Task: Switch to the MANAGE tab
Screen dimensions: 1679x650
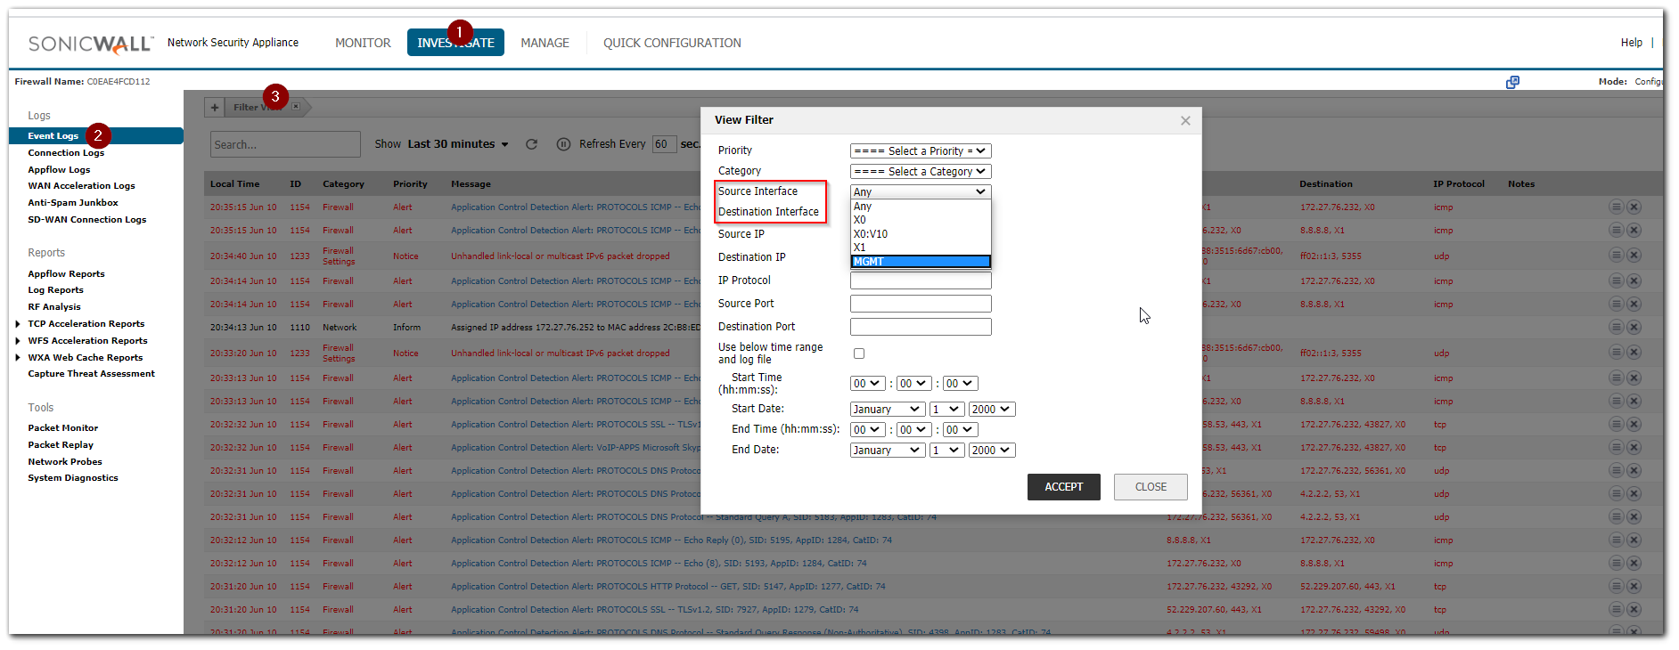Action: [x=545, y=43]
